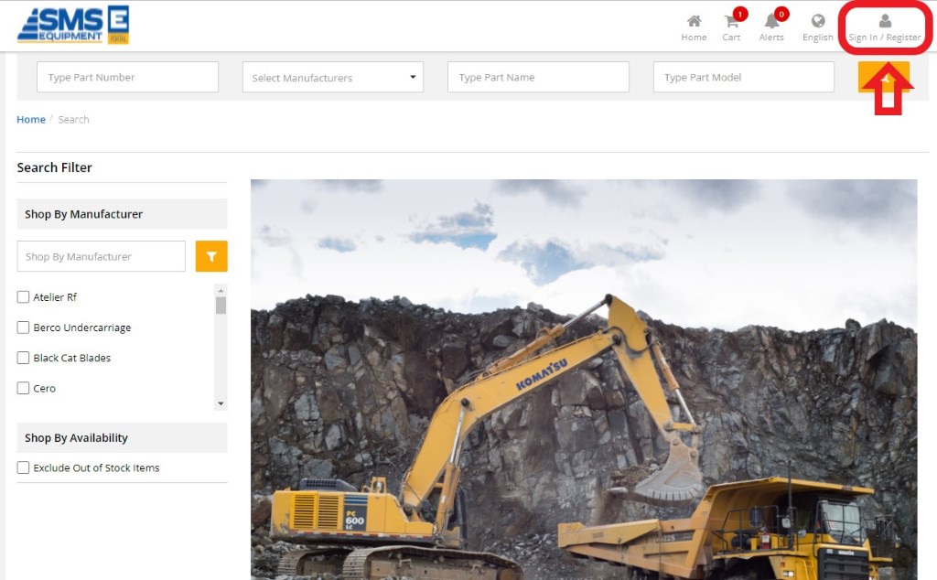Click the Search Filter heading
937x580 pixels.
tap(54, 167)
